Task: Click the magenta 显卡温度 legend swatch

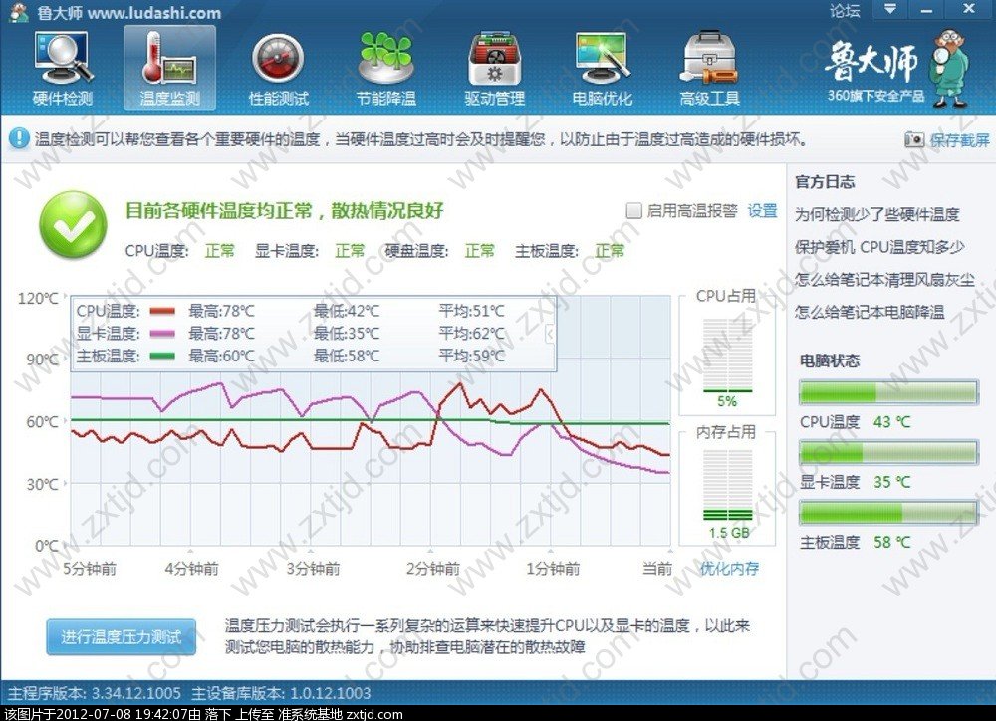Action: pyautogui.click(x=162, y=334)
